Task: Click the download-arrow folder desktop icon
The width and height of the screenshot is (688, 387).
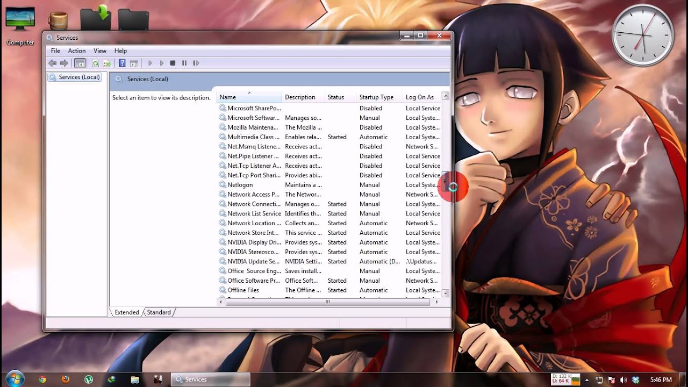Action: [x=95, y=19]
